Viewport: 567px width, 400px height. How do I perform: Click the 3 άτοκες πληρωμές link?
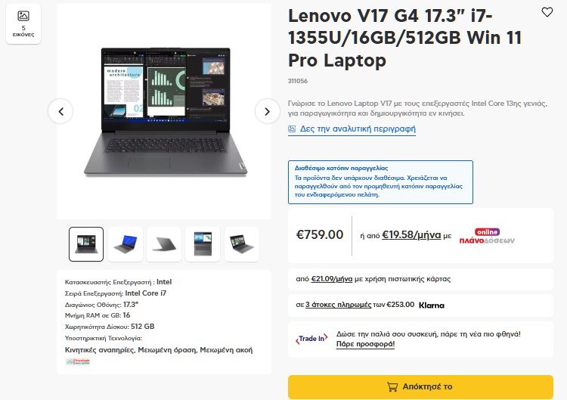click(x=338, y=305)
